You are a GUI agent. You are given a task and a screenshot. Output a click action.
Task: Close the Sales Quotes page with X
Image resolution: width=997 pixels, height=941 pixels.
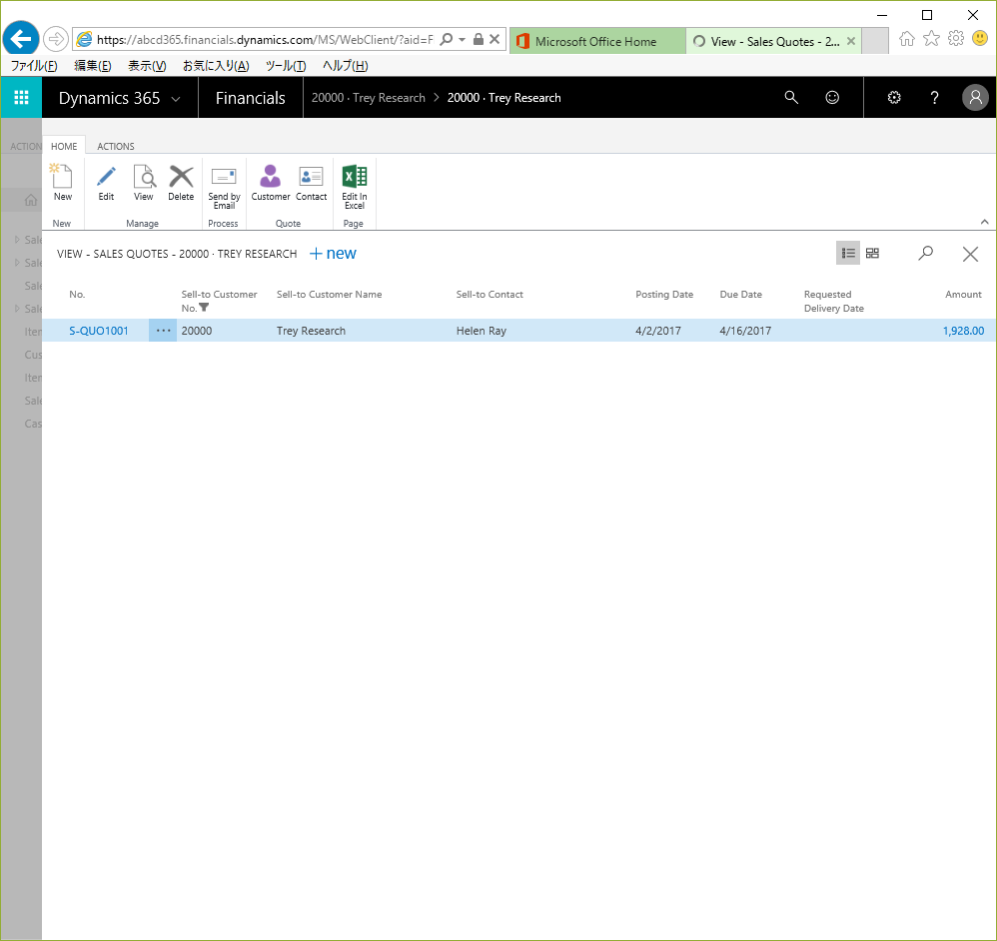(970, 254)
